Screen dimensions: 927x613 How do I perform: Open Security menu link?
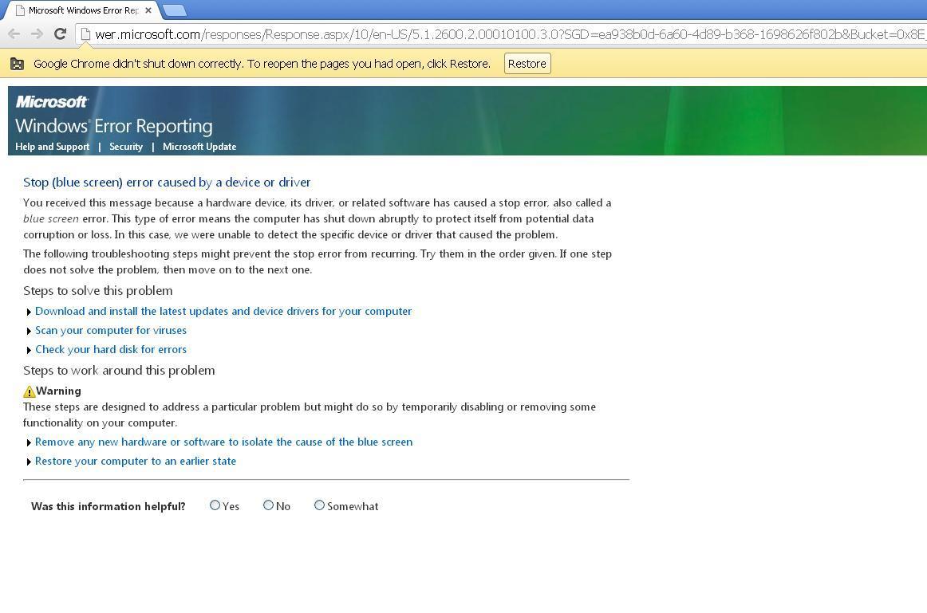[126, 147]
